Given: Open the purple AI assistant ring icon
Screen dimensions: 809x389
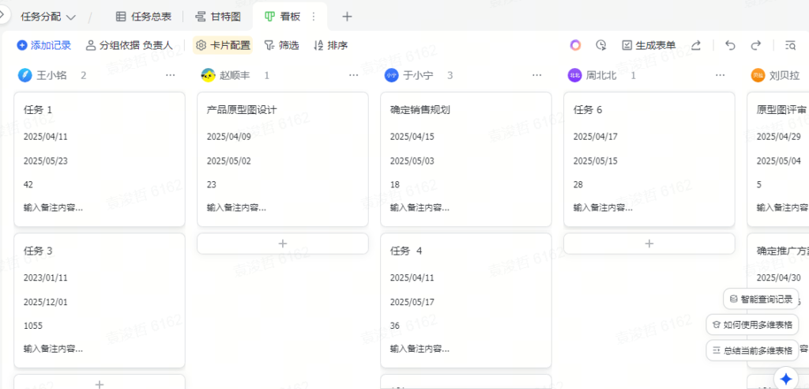Looking at the screenshot, I should 576,46.
